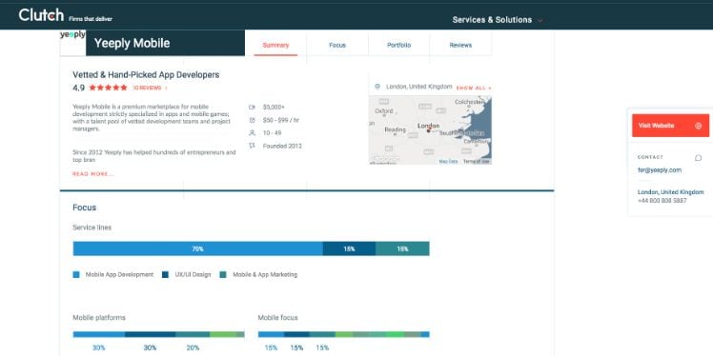Click the Mobile App Development legend swatch
Image resolution: width=713 pixels, height=356 pixels.
coord(76,275)
